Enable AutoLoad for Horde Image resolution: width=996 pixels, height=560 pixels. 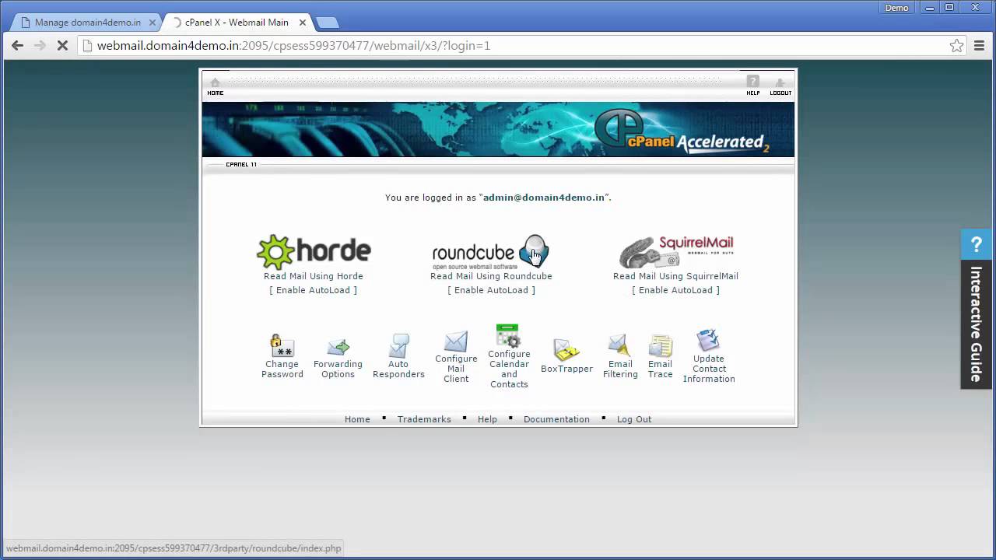(314, 290)
